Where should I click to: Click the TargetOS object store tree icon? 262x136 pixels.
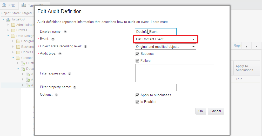(8, 20)
